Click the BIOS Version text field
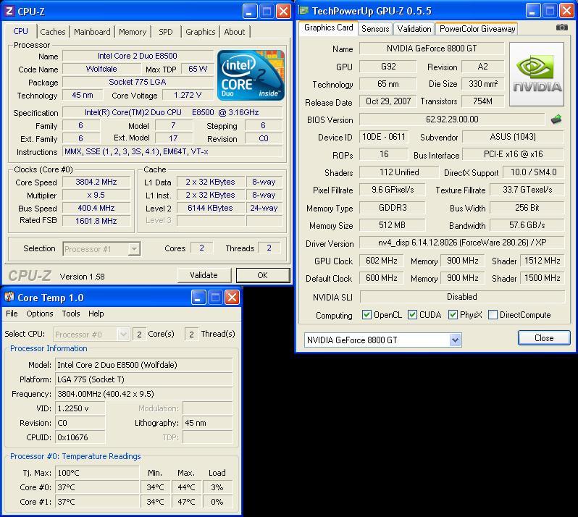The image size is (578, 517). coord(451,119)
